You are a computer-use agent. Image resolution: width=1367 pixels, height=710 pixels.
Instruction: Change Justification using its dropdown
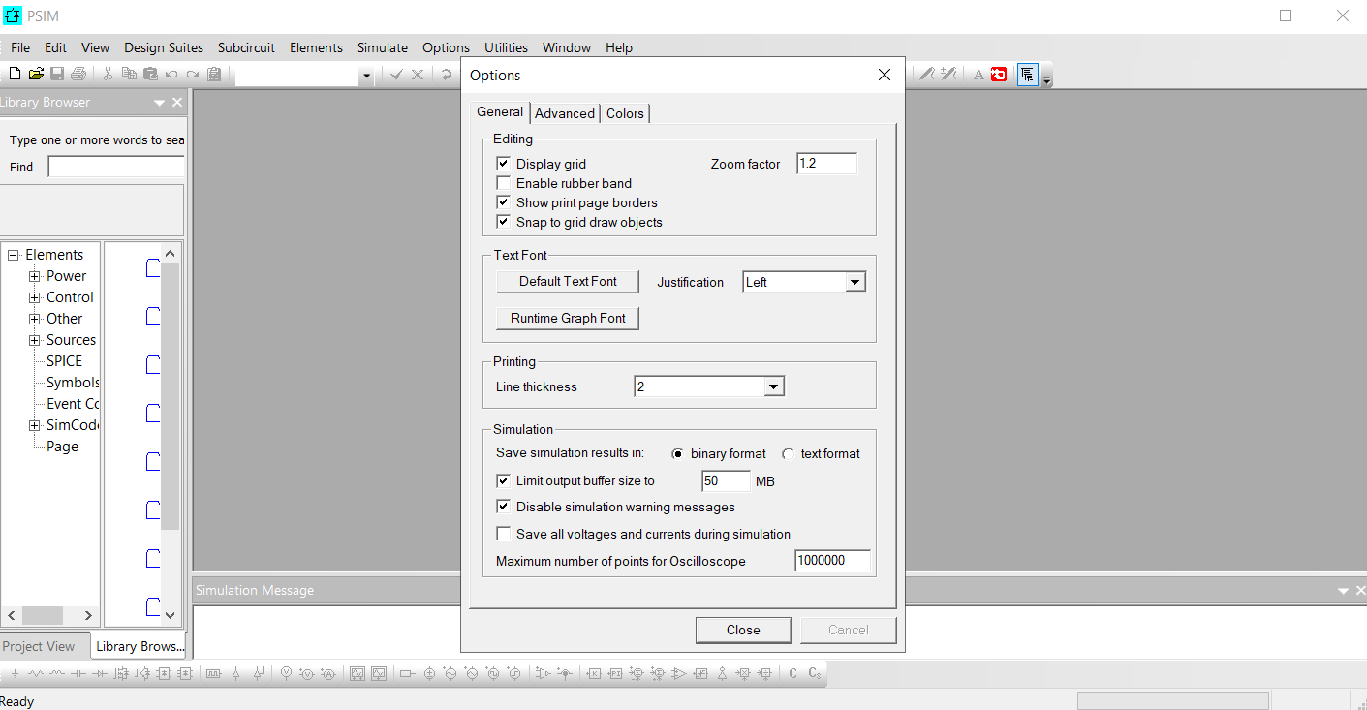tap(854, 281)
